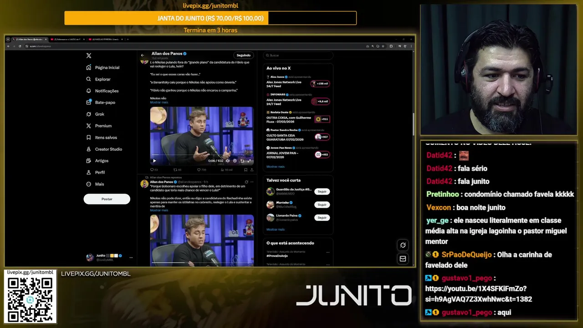
Task: Click the livepix QR code
Action: click(30, 299)
